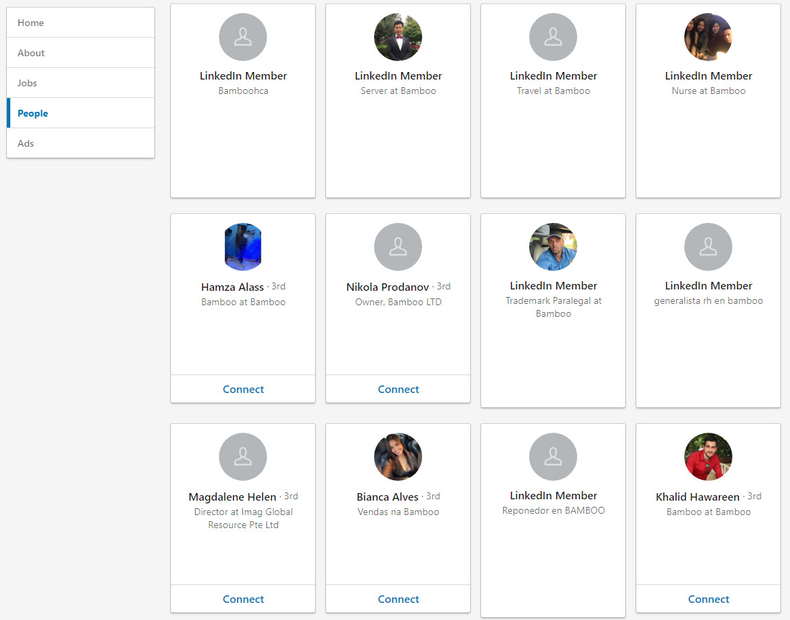Open Magdalene Helen name link

232,497
